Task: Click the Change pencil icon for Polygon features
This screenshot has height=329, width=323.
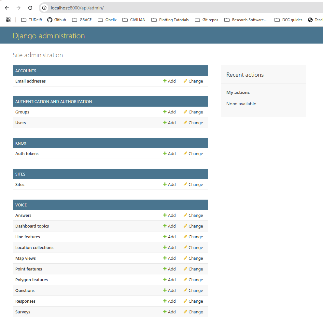Action: point(185,280)
